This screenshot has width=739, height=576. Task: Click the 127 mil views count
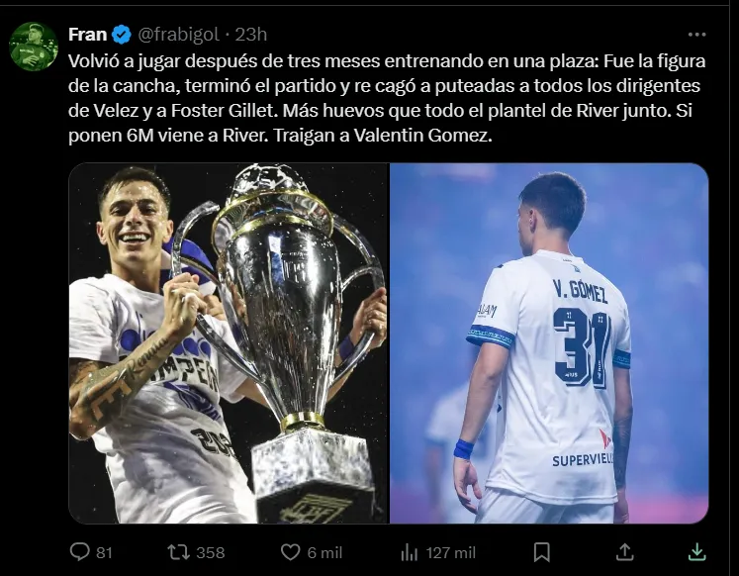point(451,552)
